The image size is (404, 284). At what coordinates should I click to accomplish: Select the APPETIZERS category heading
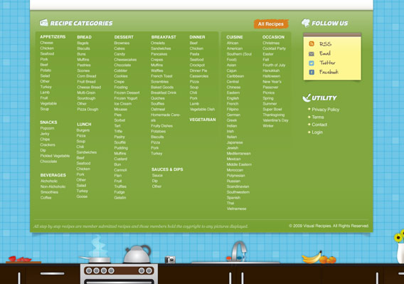click(53, 37)
